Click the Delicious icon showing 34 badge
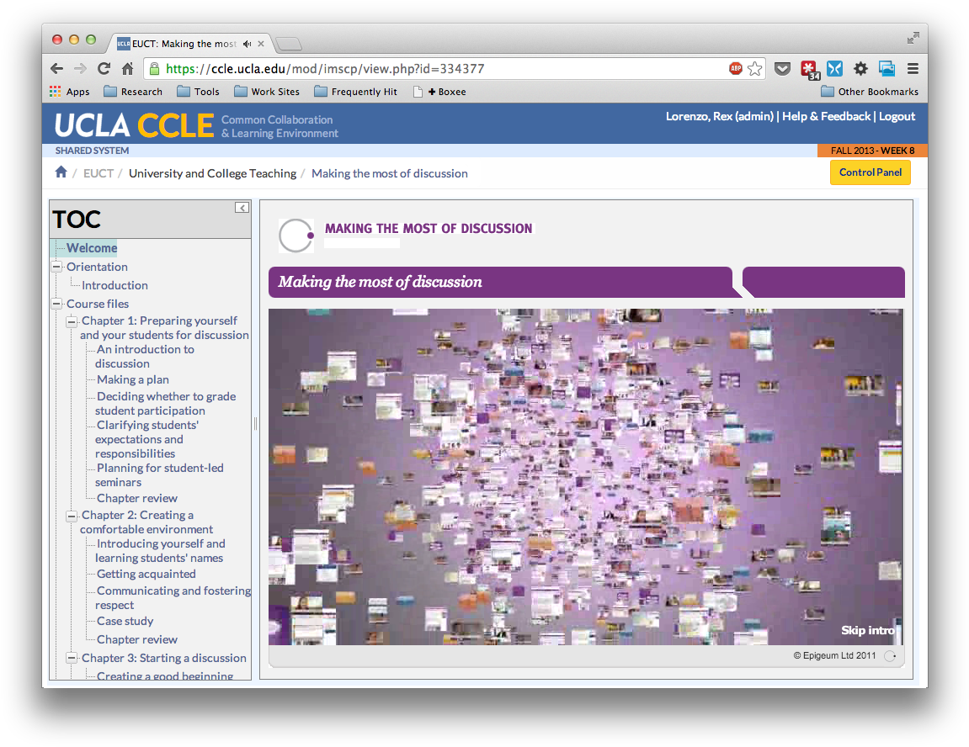The height and width of the screenshot is (747, 969). (x=809, y=69)
